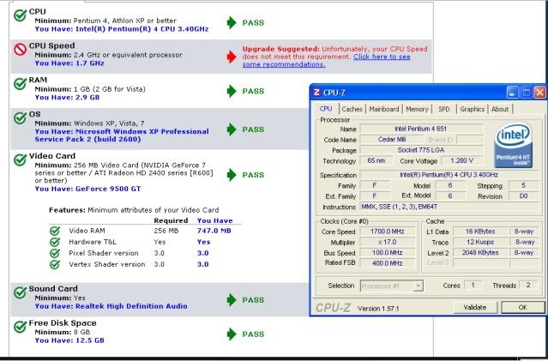Screen dimensions: 548x361
Task: Click the Specification field in CPU-Z
Action: (x=449, y=175)
